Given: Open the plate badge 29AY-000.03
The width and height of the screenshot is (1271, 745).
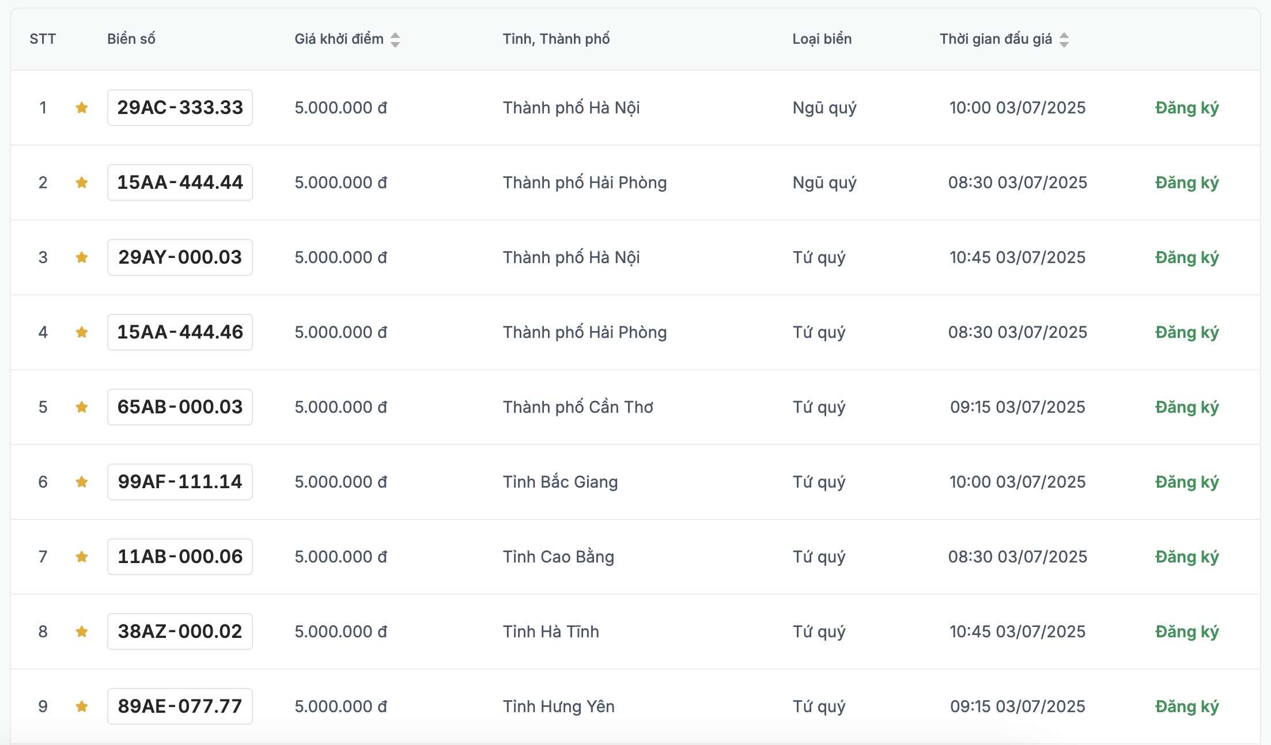Looking at the screenshot, I should (180, 257).
